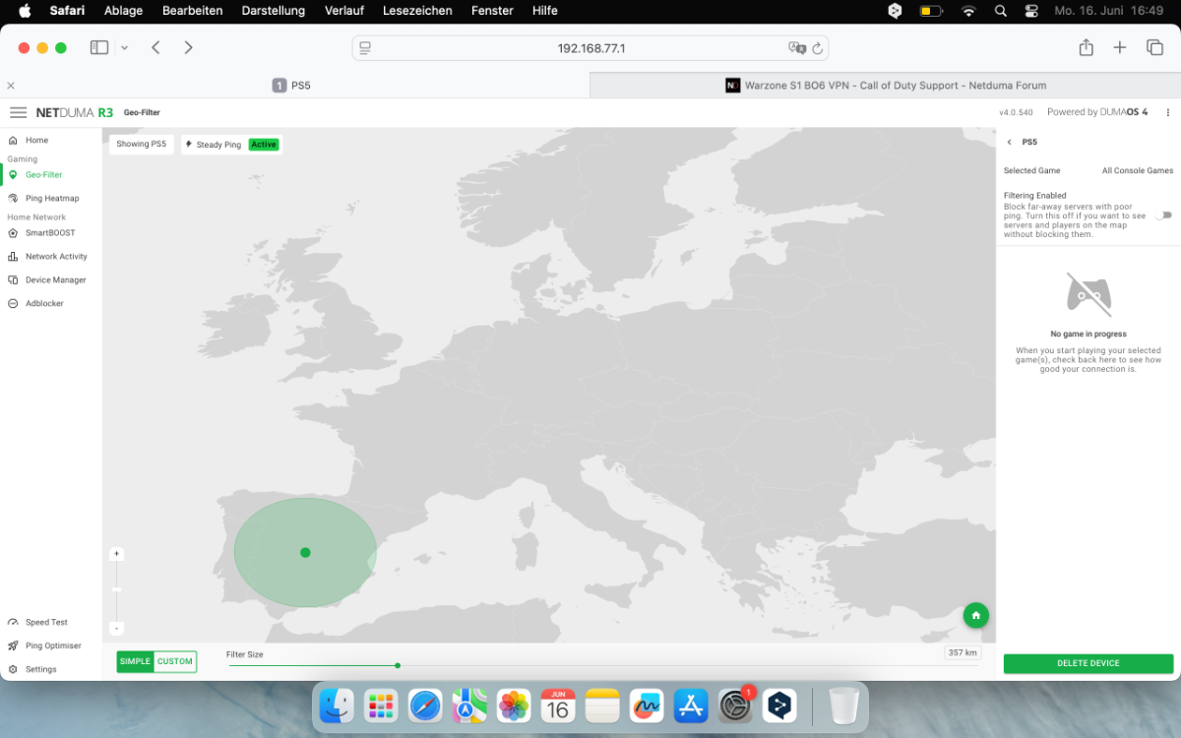Open App Store from the Dock
The height and width of the screenshot is (738, 1181).
tap(691, 706)
